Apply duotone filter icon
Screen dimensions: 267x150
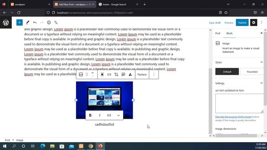(x=130, y=75)
